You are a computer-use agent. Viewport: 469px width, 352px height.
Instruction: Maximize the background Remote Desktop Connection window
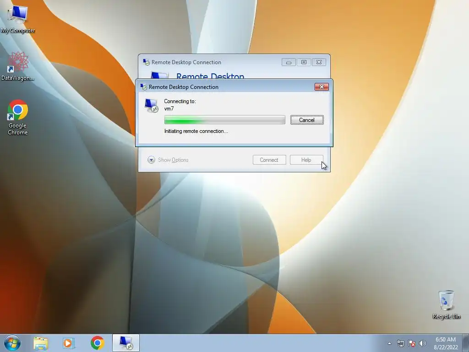[304, 62]
